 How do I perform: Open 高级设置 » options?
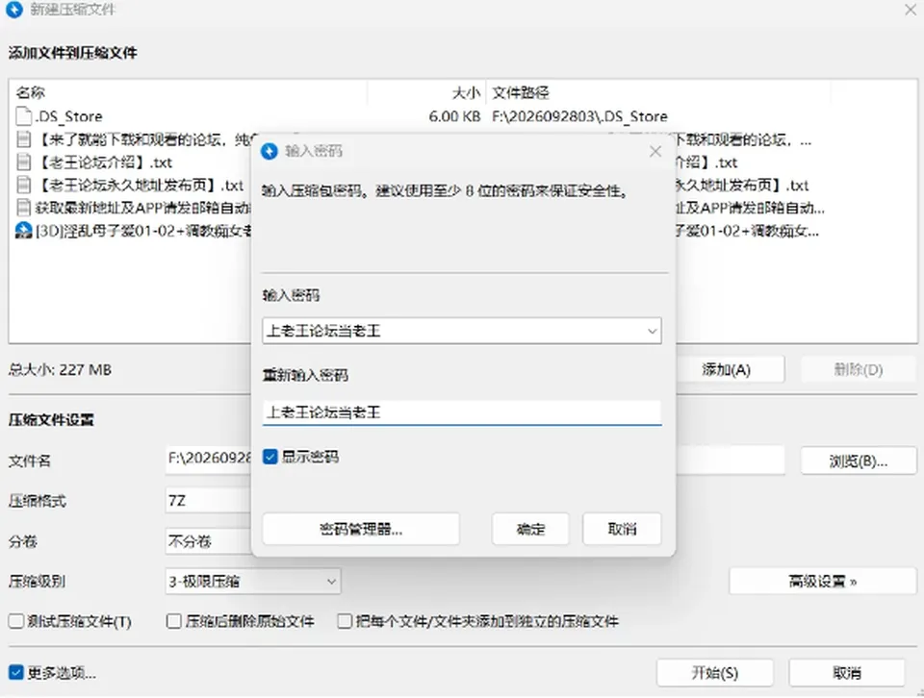pyautogui.click(x=823, y=582)
